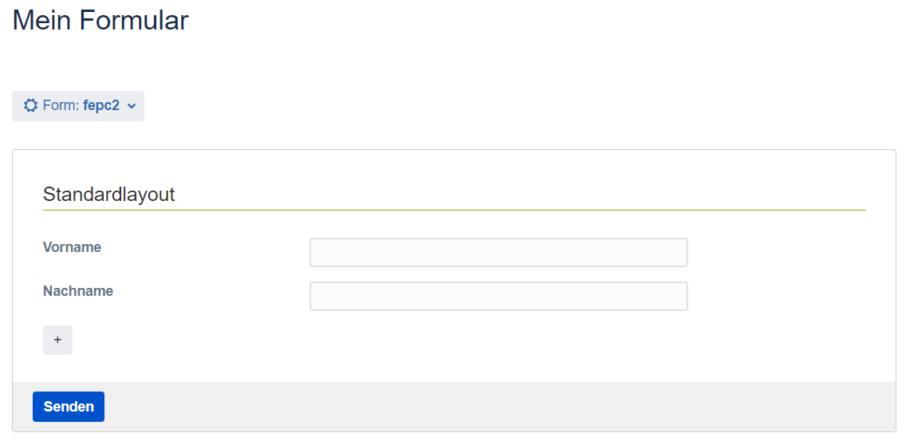Click the Nachname field label
Viewport: 906px width, 441px height.
[78, 291]
